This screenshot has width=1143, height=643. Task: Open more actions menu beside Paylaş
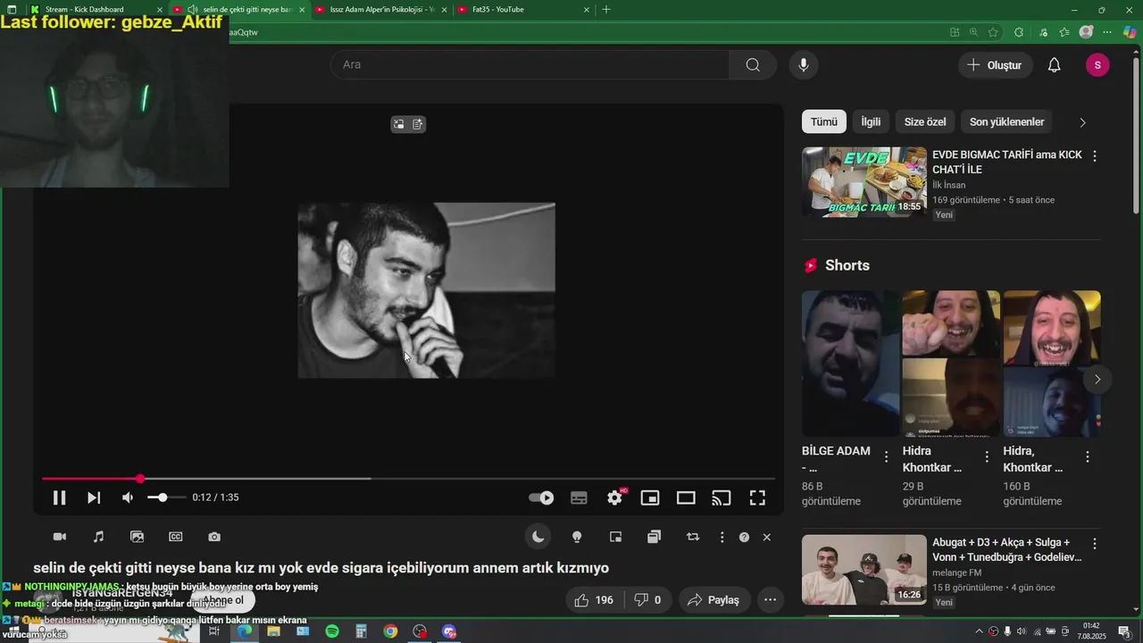770,600
